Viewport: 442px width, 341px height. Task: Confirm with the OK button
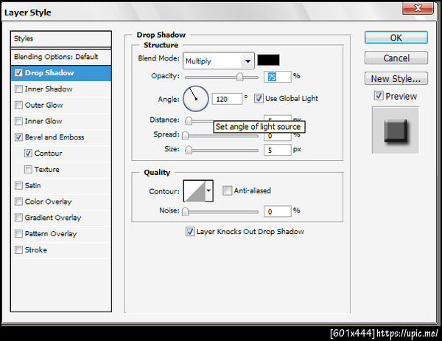396,38
